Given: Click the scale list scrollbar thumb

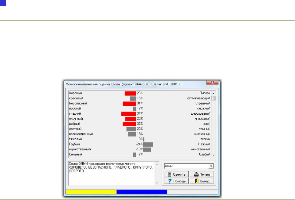Looking at the screenshot, I should (214, 98).
